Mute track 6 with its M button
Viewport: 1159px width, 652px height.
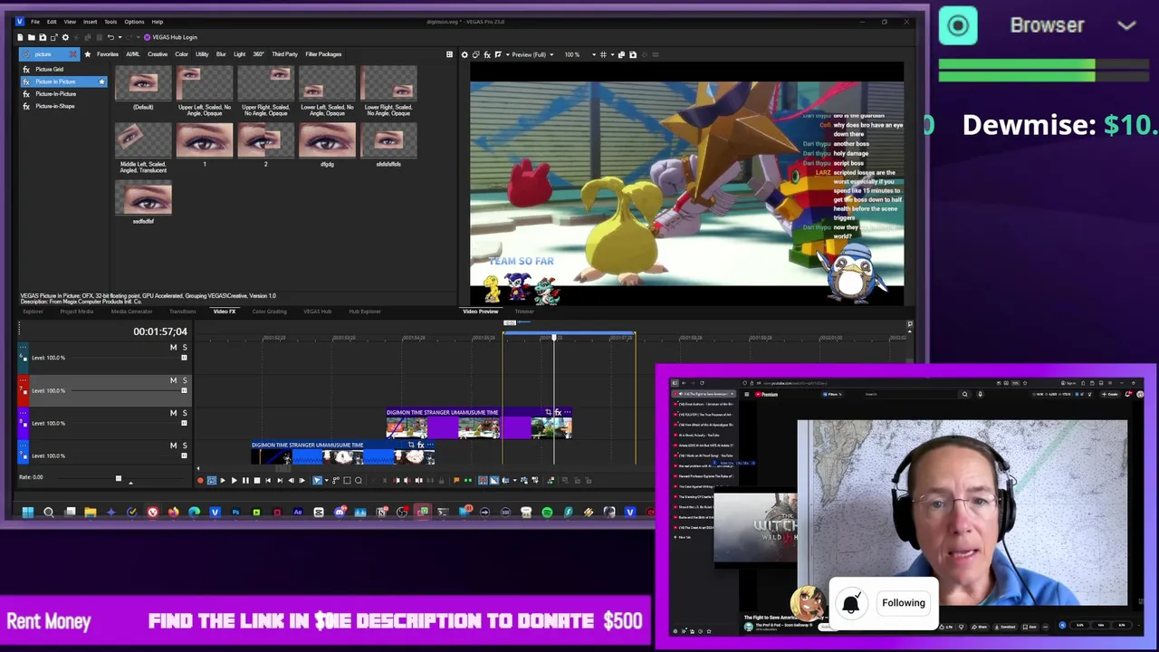pyautogui.click(x=173, y=348)
